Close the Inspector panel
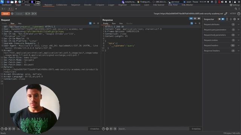Image resolution: width=241 pixels, height=135 pixels. pos(238,19)
